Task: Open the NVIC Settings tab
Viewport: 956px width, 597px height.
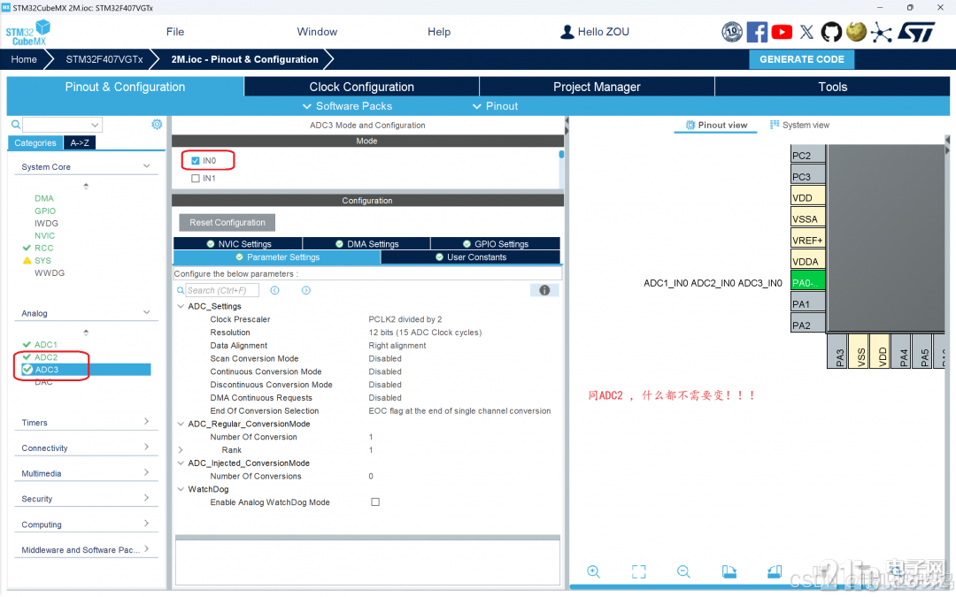Action: pos(238,244)
